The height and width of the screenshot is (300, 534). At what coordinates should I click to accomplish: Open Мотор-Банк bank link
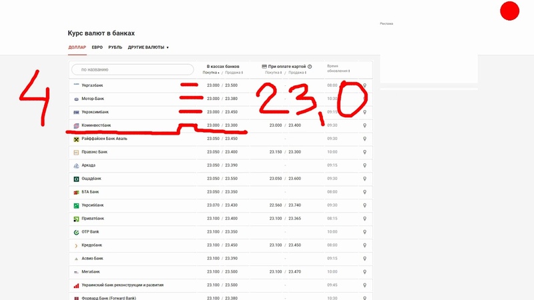pos(93,99)
